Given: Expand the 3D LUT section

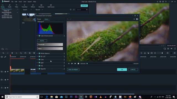Looking at the screenshot, I should [37, 56].
